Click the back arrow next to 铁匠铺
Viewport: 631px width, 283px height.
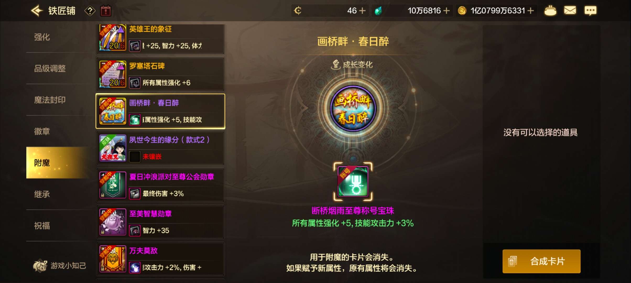pos(37,11)
